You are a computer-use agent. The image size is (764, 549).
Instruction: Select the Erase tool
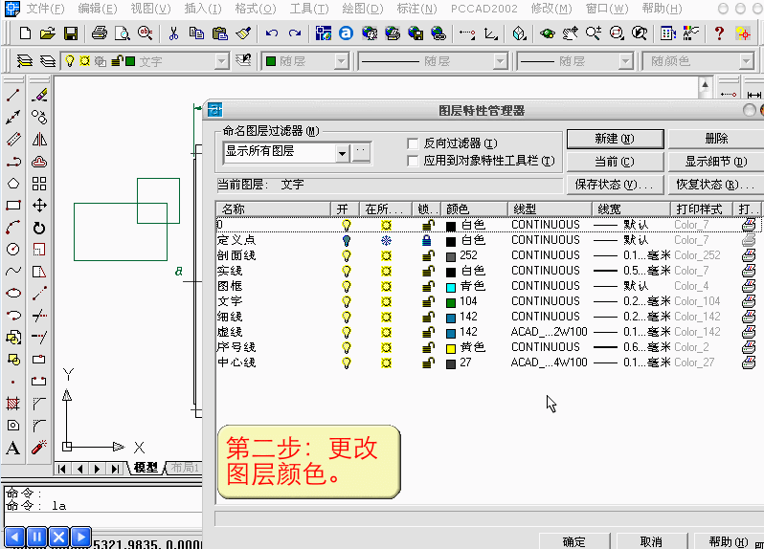[x=39, y=95]
